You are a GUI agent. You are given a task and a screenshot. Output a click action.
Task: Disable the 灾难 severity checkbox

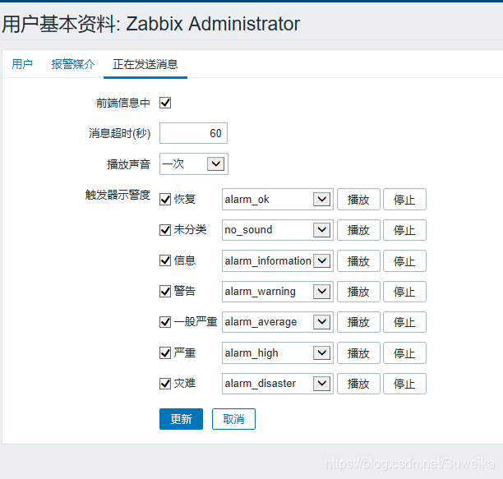pos(165,384)
